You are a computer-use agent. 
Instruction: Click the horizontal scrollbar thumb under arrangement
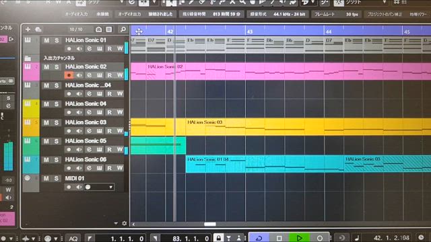(x=210, y=224)
